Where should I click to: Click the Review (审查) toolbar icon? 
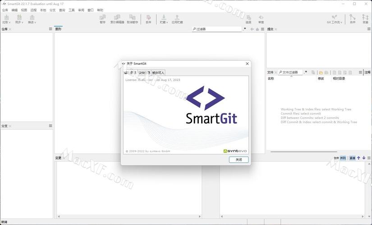pyautogui.click(x=261, y=19)
